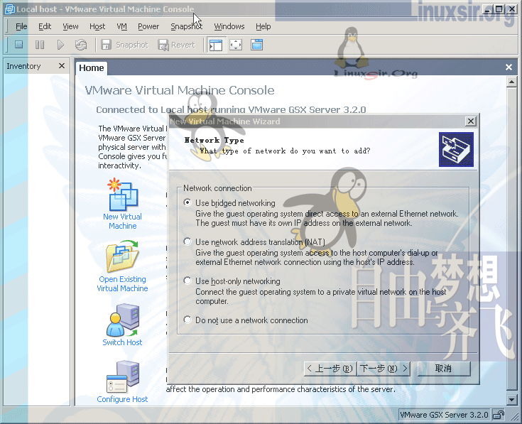Click the Switch Host icon
Viewport: 522px width, 424px height.
click(122, 320)
